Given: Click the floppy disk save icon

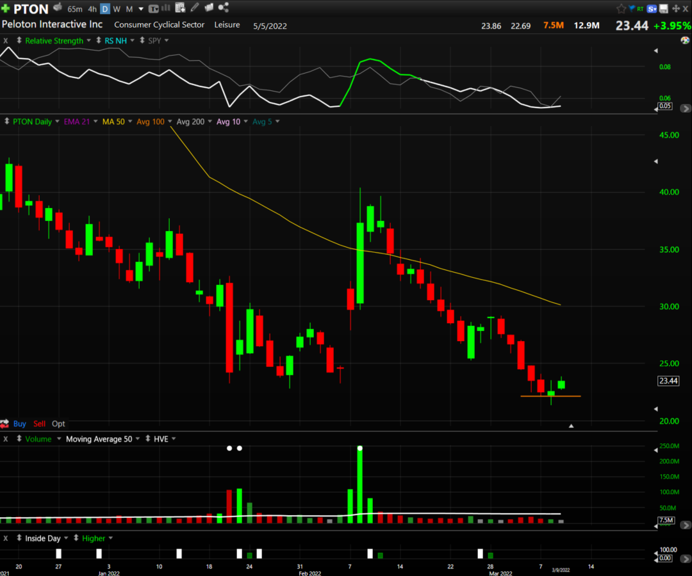Looking at the screenshot, I should 663,8.
